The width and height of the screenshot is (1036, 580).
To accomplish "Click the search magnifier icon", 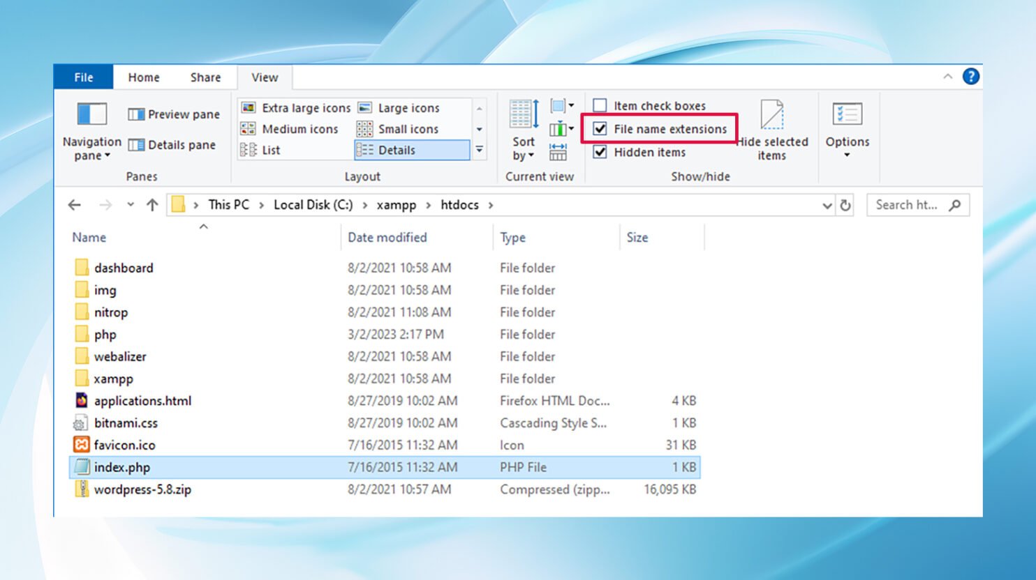I will [954, 205].
